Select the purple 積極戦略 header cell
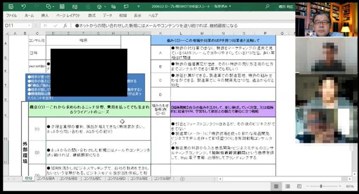Screen dimensions: 359x194 click(223, 109)
